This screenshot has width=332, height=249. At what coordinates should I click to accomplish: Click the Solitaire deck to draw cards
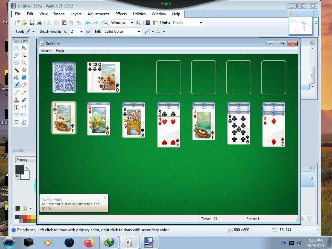point(64,77)
